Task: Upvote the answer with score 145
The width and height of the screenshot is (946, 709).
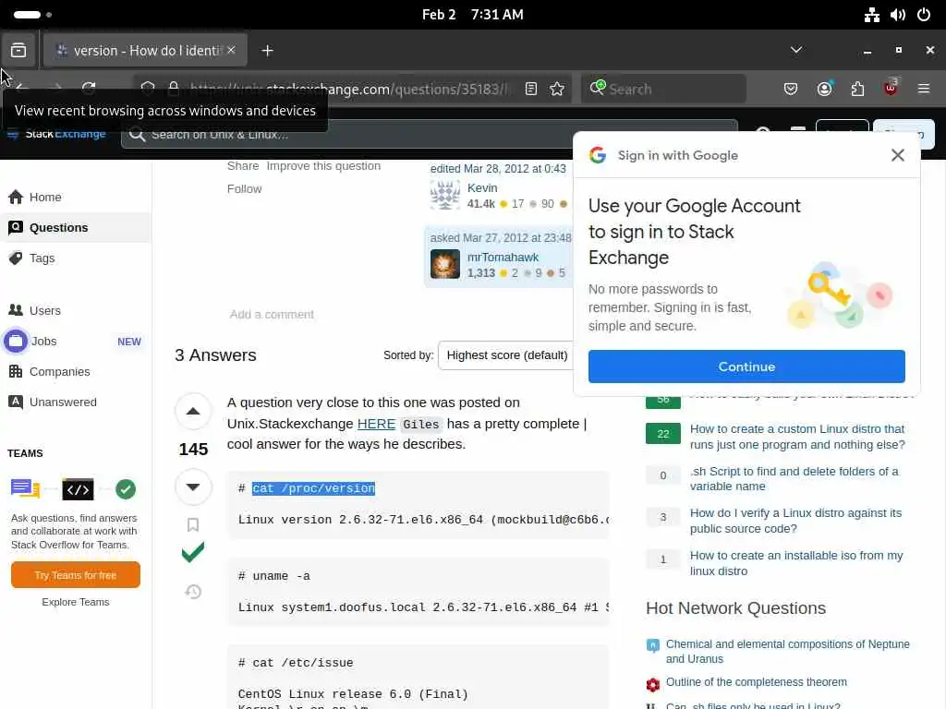Action: [x=193, y=411]
